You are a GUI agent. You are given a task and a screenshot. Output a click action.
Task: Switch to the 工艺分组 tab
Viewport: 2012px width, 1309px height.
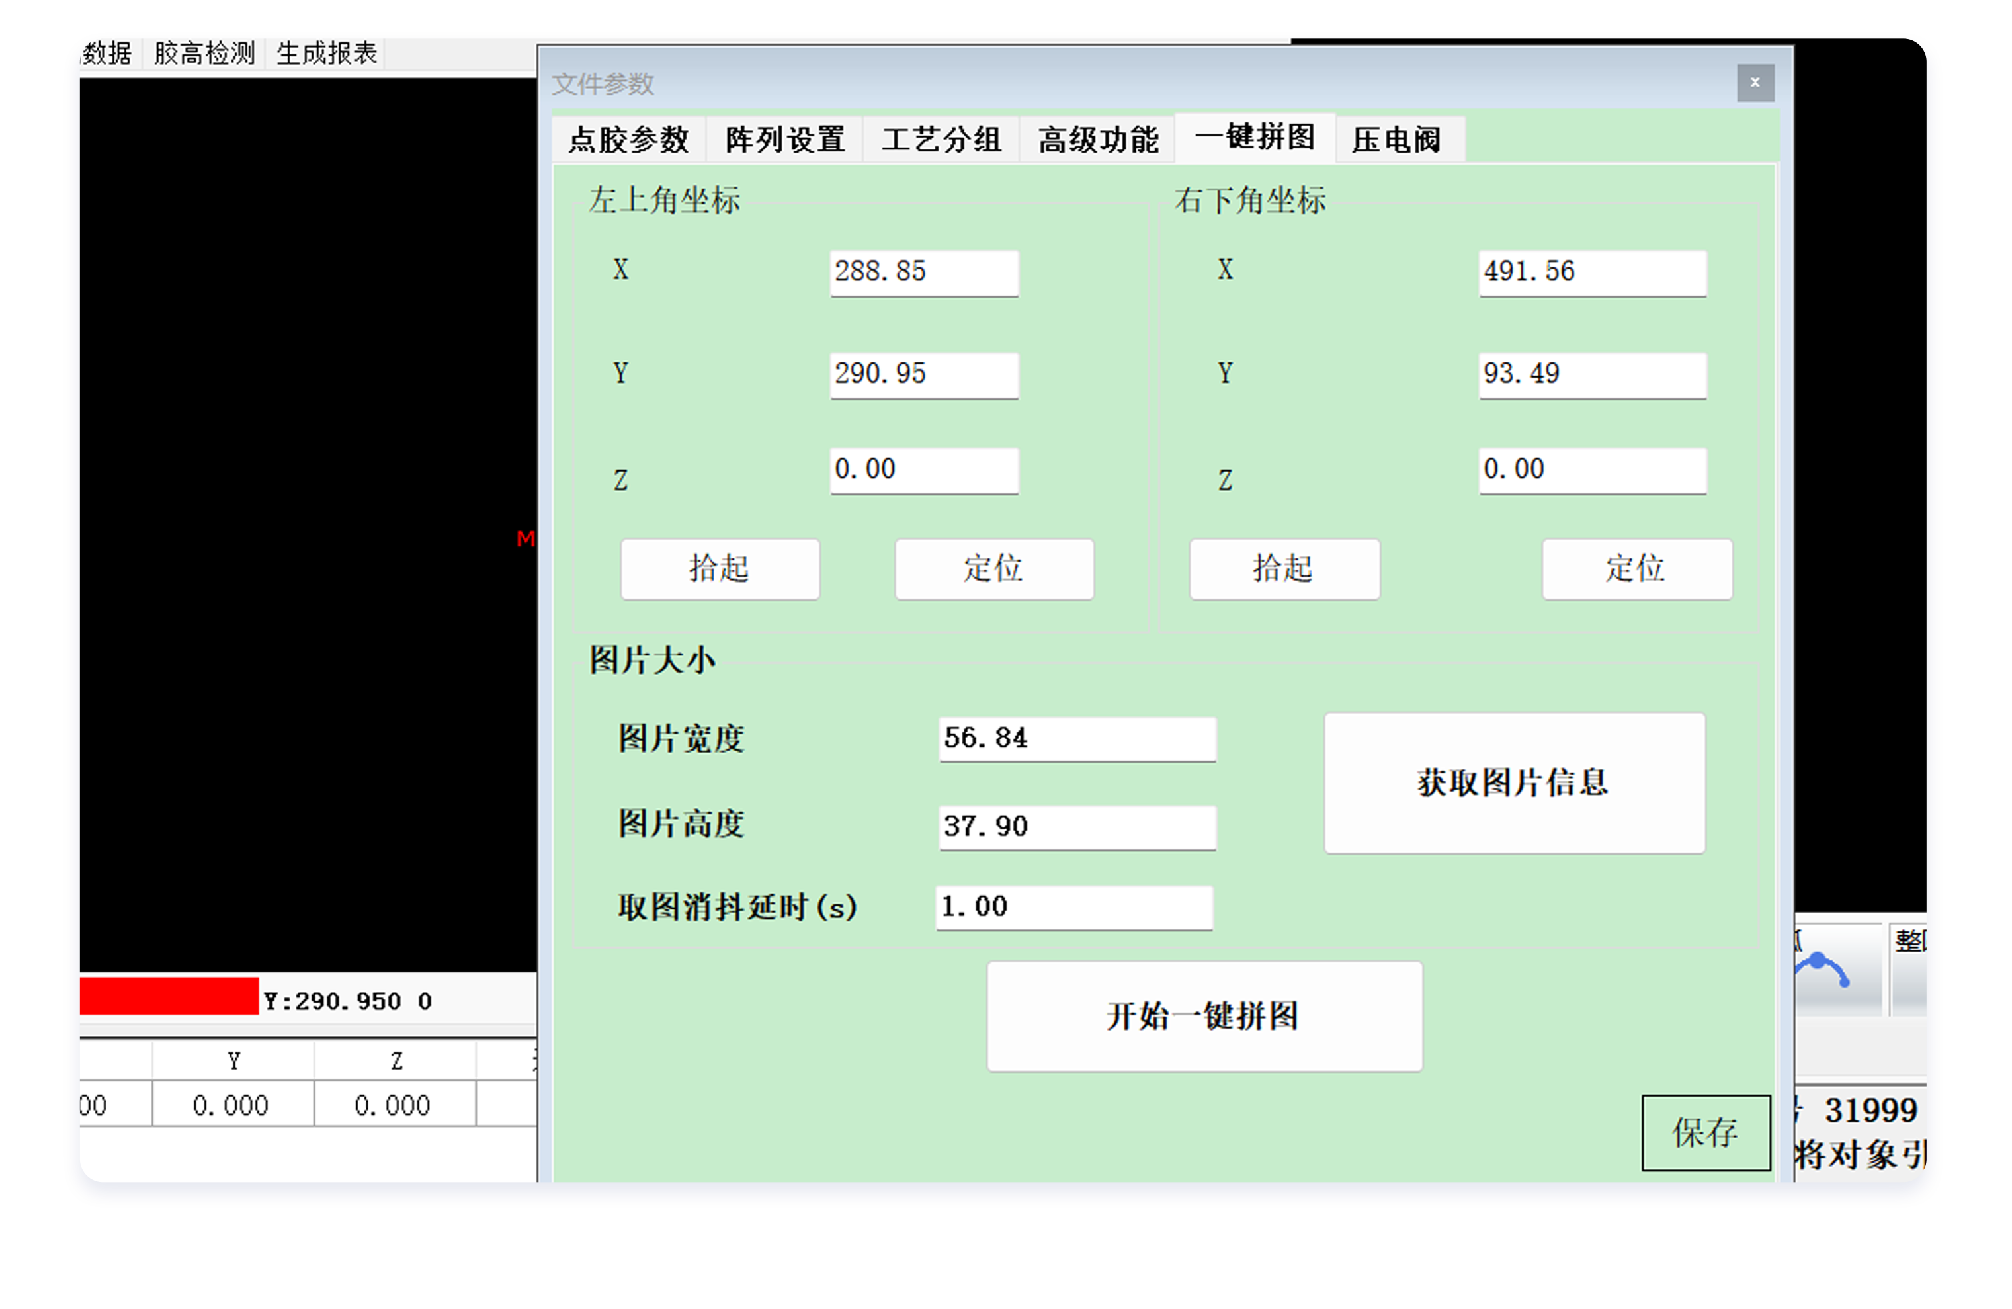(x=941, y=140)
